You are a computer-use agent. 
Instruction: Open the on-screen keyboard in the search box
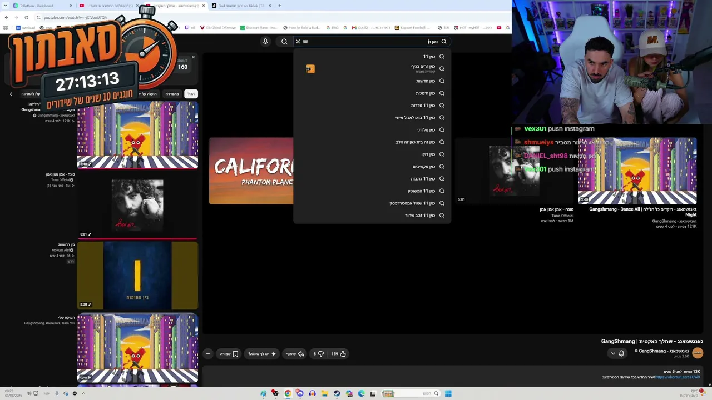[x=305, y=42]
